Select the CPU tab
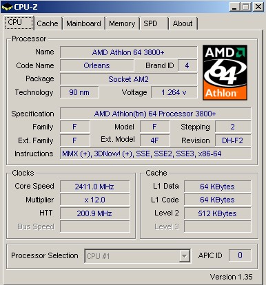The height and width of the screenshot is (285, 266). pos(19,23)
